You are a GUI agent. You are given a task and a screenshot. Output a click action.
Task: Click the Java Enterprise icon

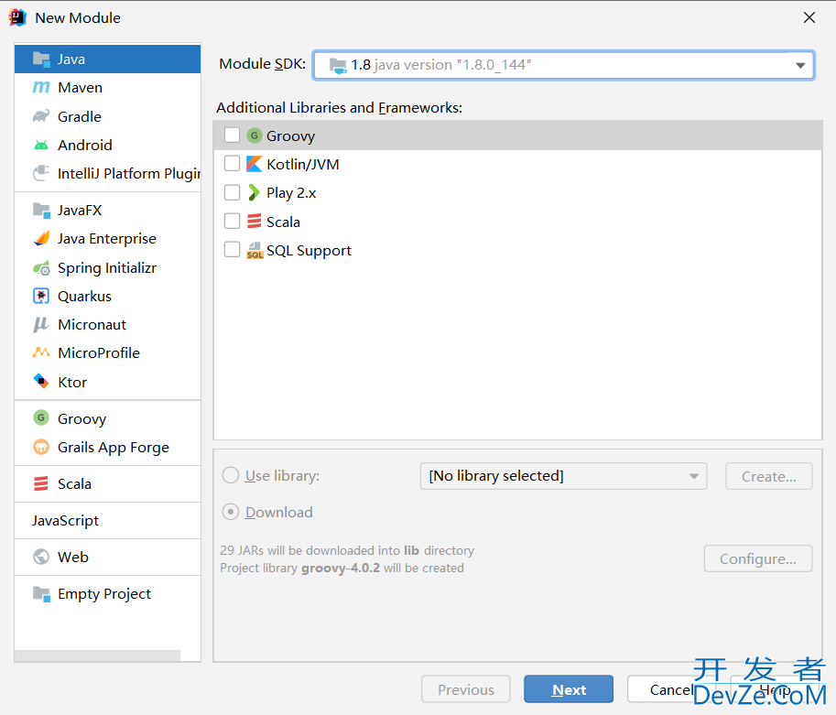[x=41, y=238]
